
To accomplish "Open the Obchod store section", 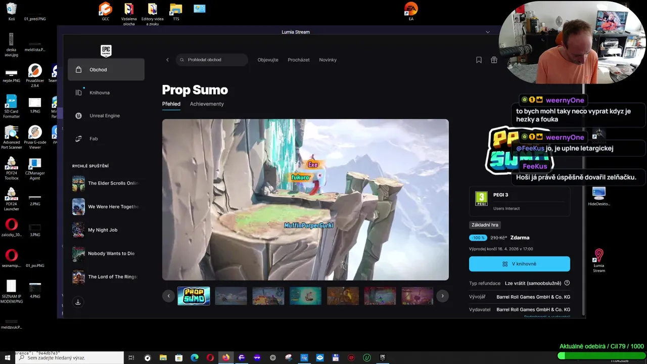I will (x=106, y=70).
